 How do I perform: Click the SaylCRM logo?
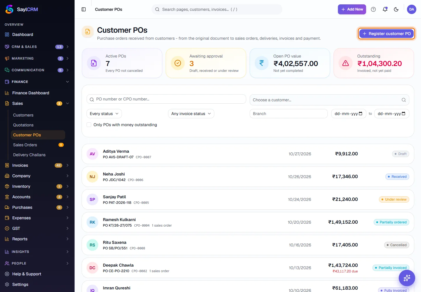pyautogui.click(x=22, y=9)
